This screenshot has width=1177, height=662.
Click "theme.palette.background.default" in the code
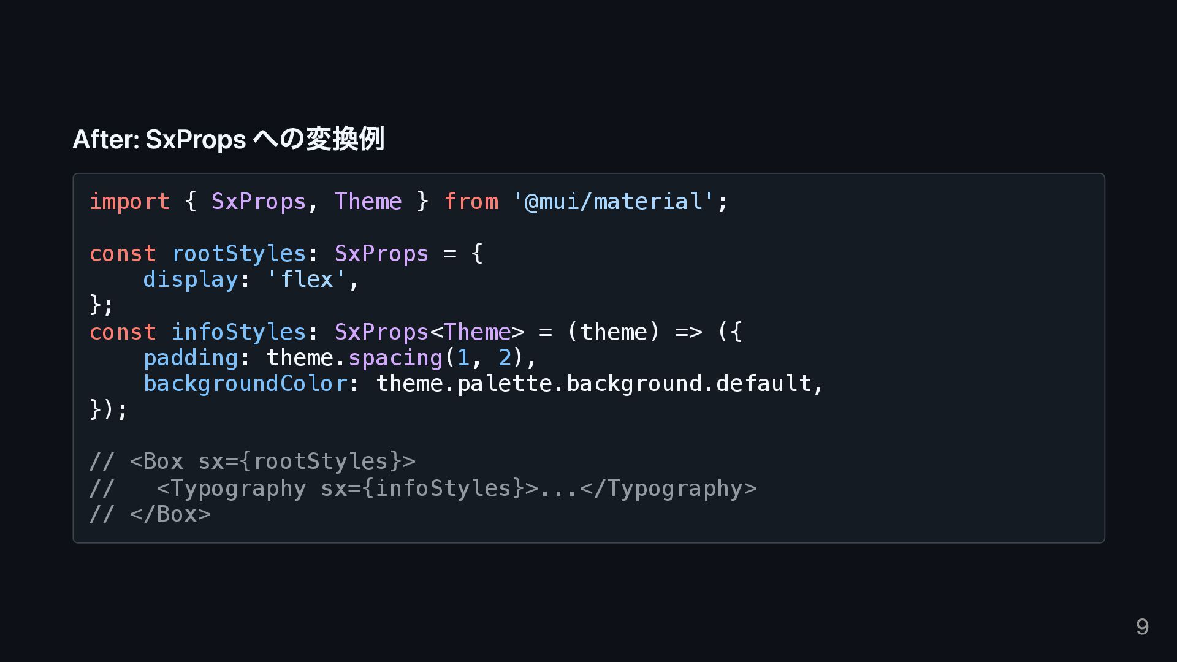point(593,384)
